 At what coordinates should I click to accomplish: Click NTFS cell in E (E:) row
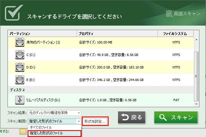tap(176, 80)
